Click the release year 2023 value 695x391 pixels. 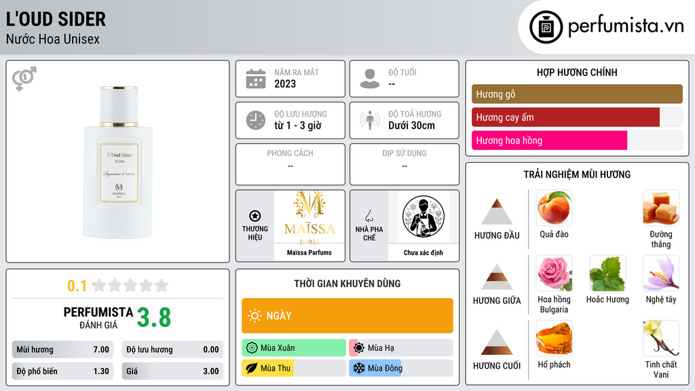285,83
